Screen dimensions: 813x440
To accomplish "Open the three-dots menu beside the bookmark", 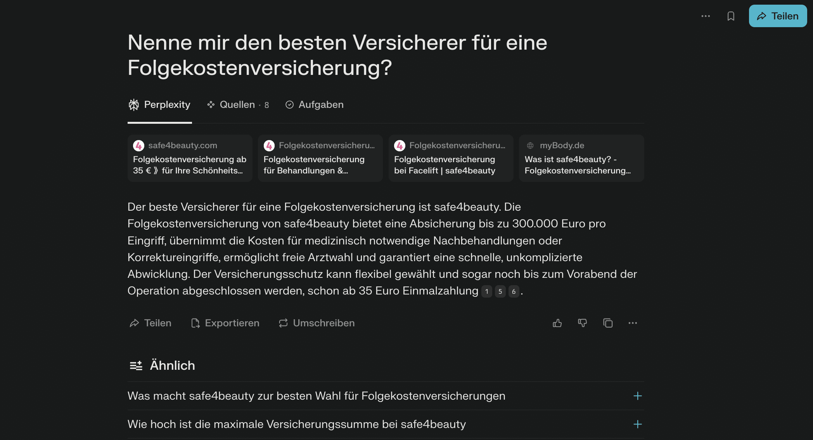I will pyautogui.click(x=706, y=16).
